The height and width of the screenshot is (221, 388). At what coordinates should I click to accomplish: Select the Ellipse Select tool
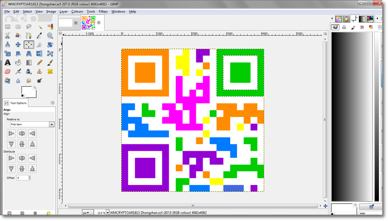pos(18,27)
